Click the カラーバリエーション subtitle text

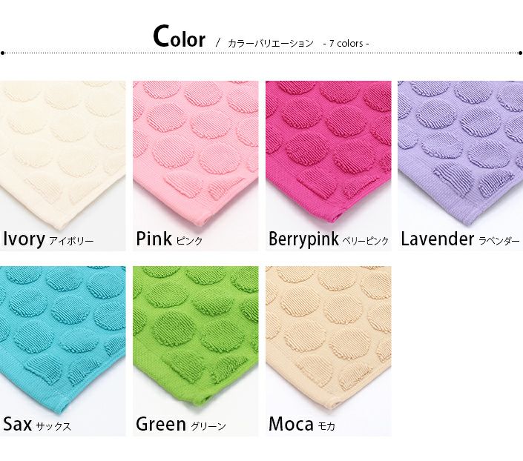pos(271,43)
